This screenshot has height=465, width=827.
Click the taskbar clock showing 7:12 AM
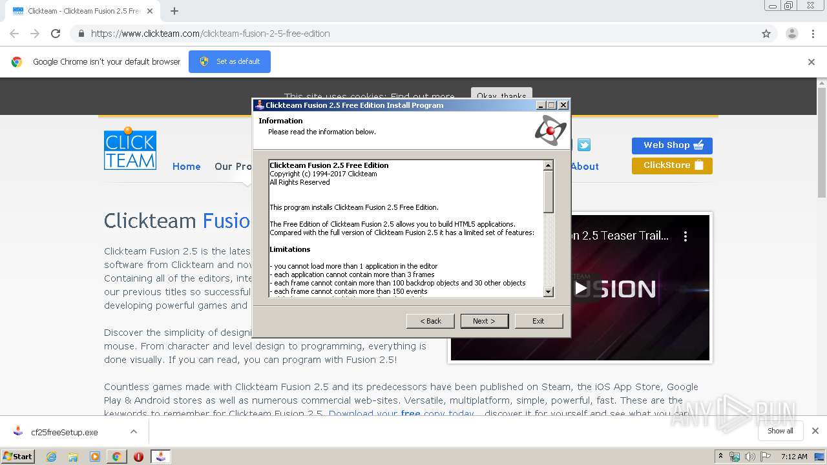[794, 457]
